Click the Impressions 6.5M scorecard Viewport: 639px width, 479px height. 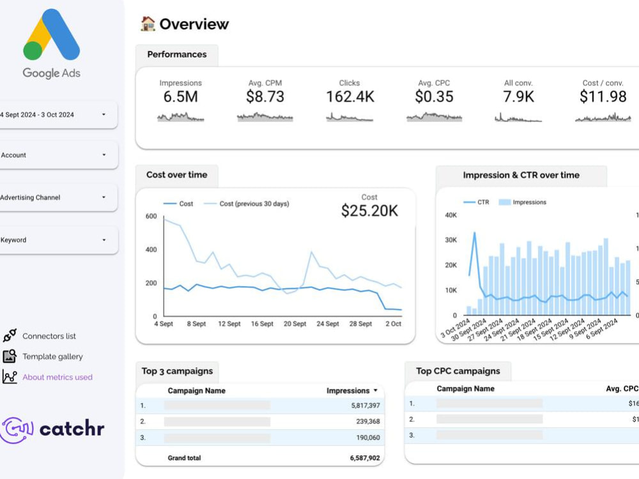click(x=181, y=101)
